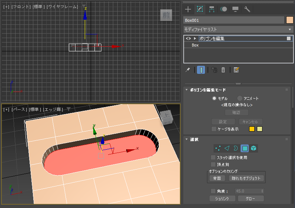Open the [フロント] view menu
The height and width of the screenshot is (208, 295).
21,7
